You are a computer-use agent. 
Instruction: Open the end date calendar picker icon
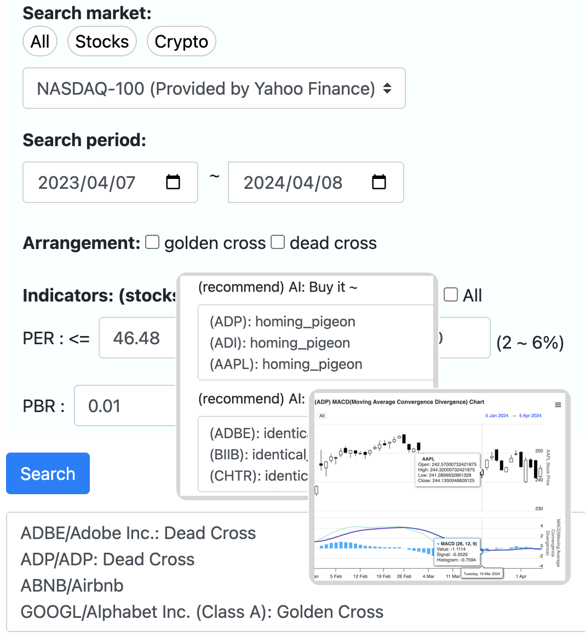point(379,182)
